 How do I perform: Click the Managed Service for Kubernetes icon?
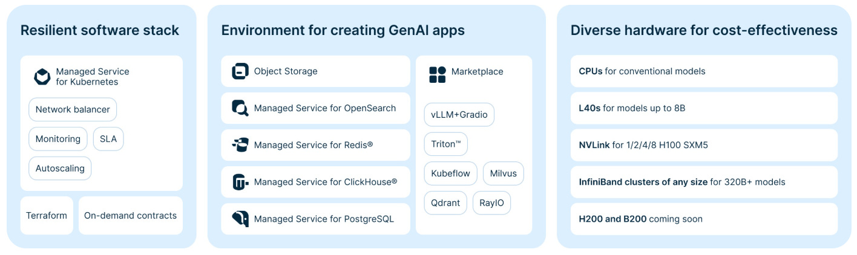tap(42, 77)
